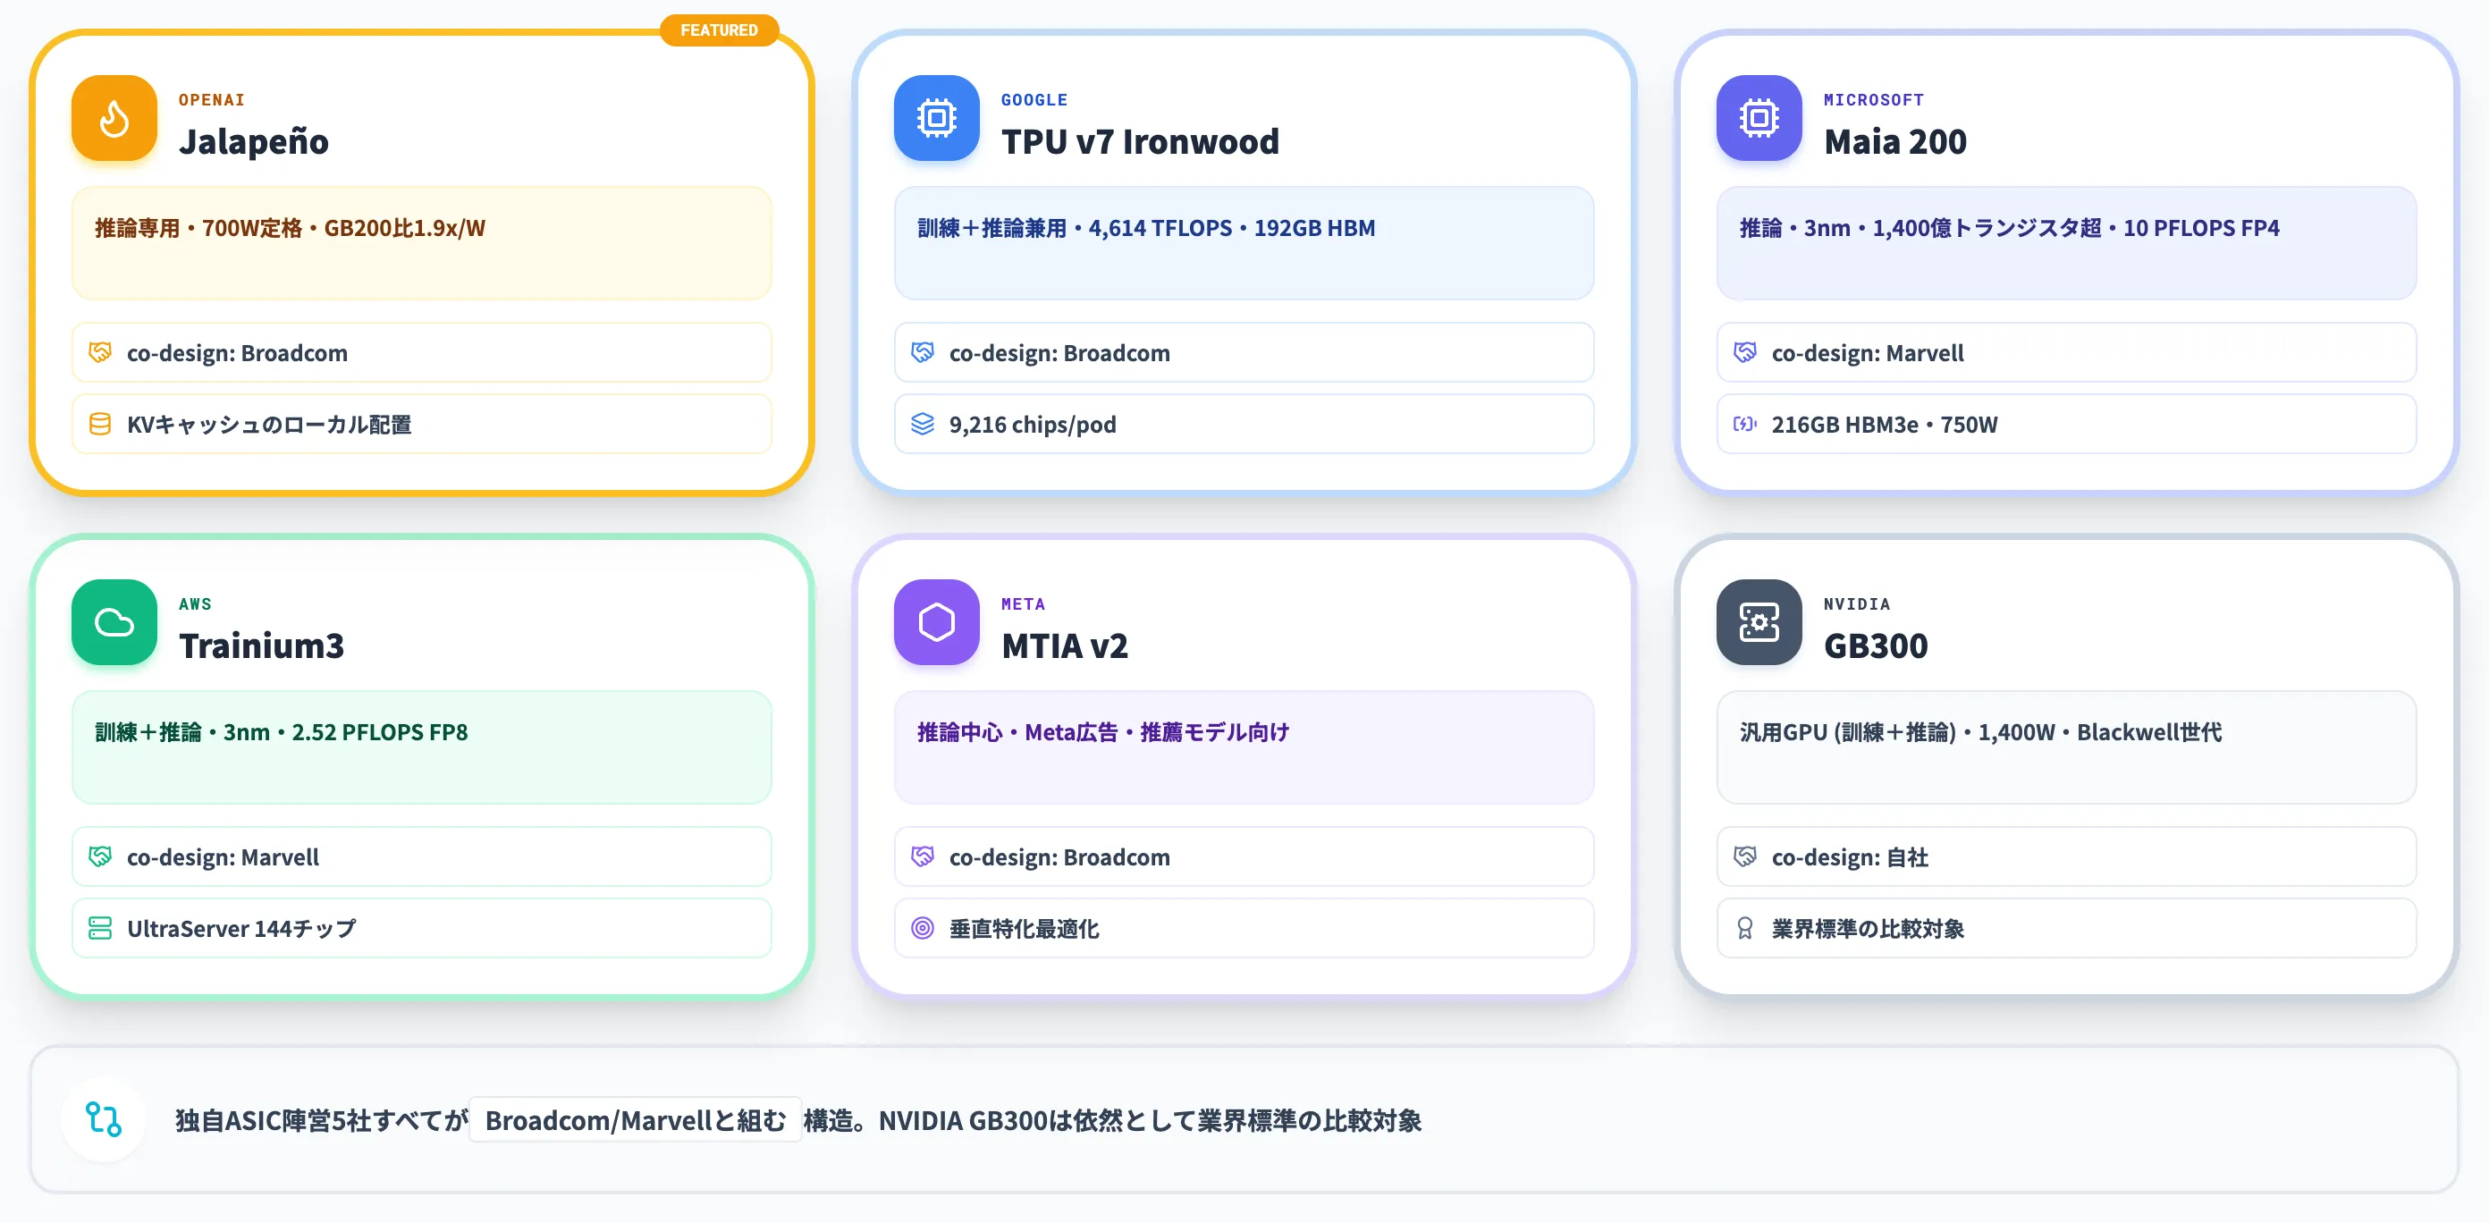Image resolution: width=2489 pixels, height=1223 pixels.
Task: Click the branch icon in the bottom summary bar
Action: coord(104,1119)
